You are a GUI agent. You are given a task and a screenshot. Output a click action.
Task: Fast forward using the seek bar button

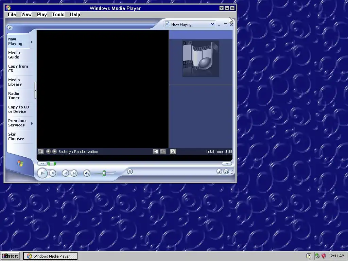point(227,163)
